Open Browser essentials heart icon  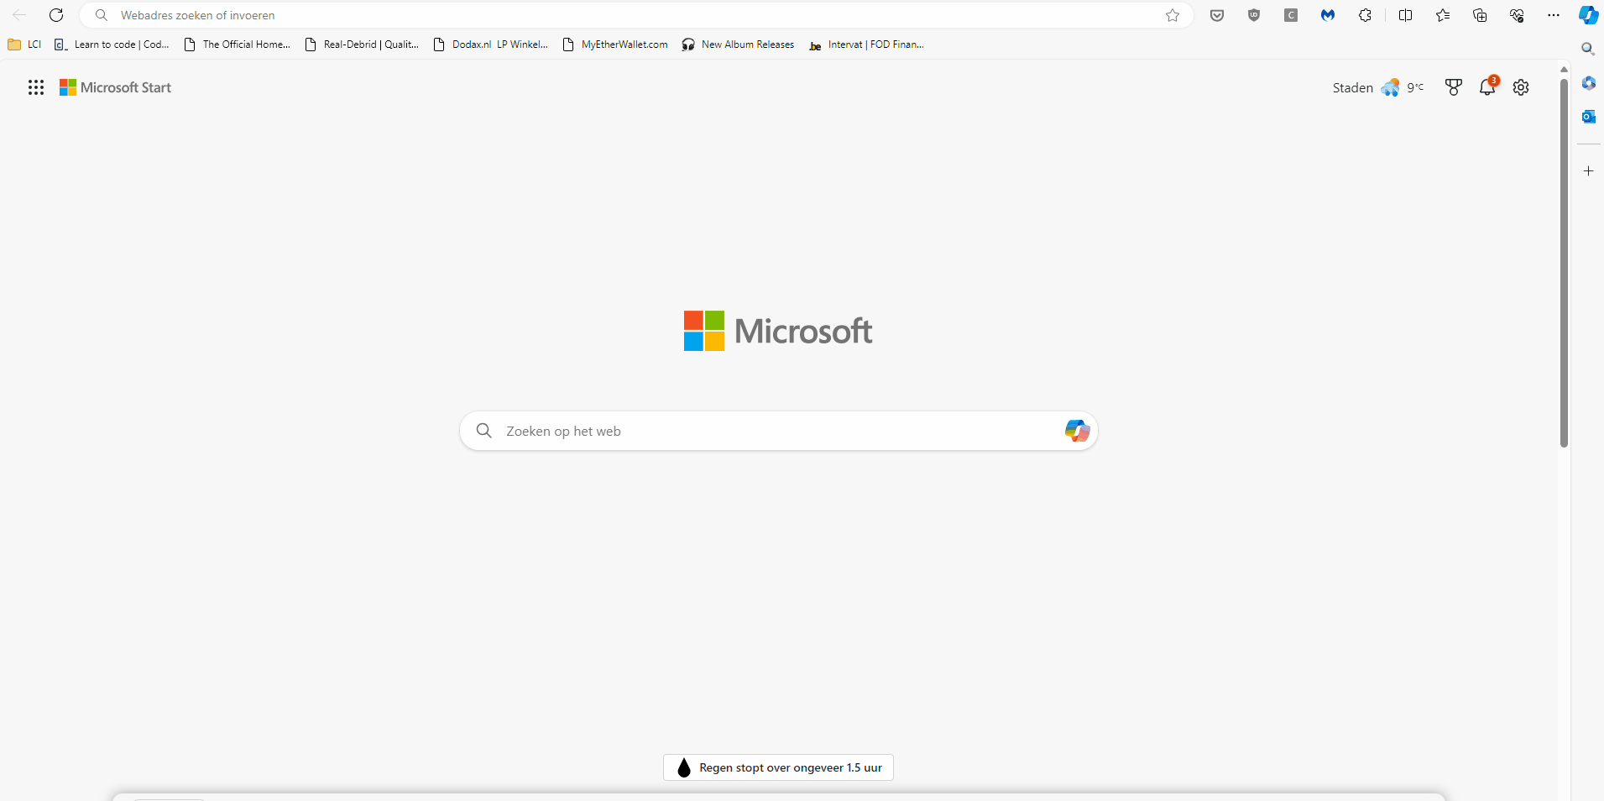point(1517,15)
